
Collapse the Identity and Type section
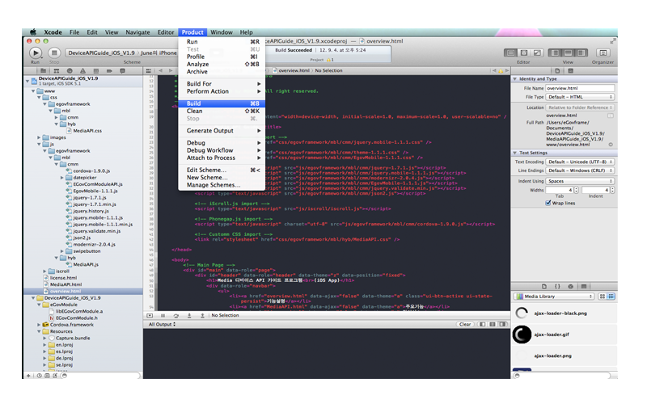tap(515, 79)
